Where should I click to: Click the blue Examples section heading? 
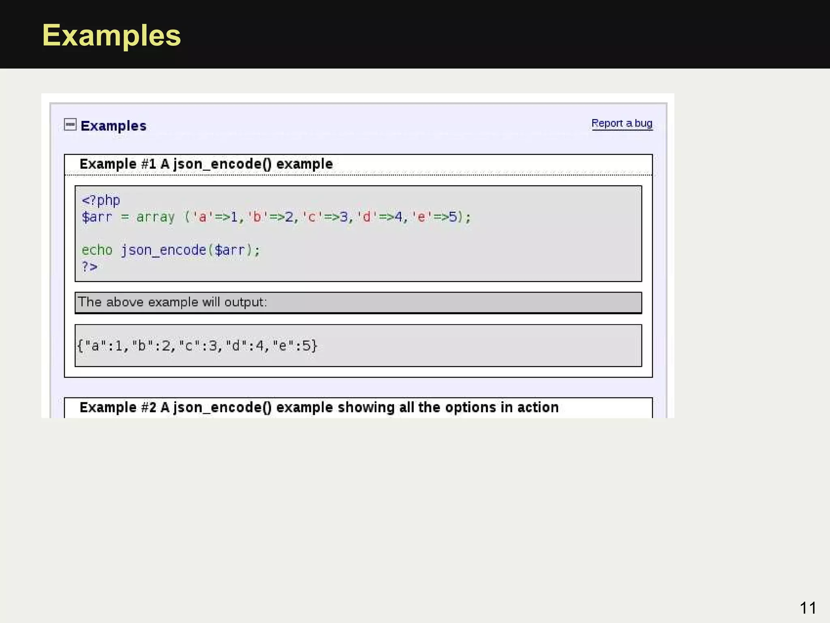click(x=113, y=126)
